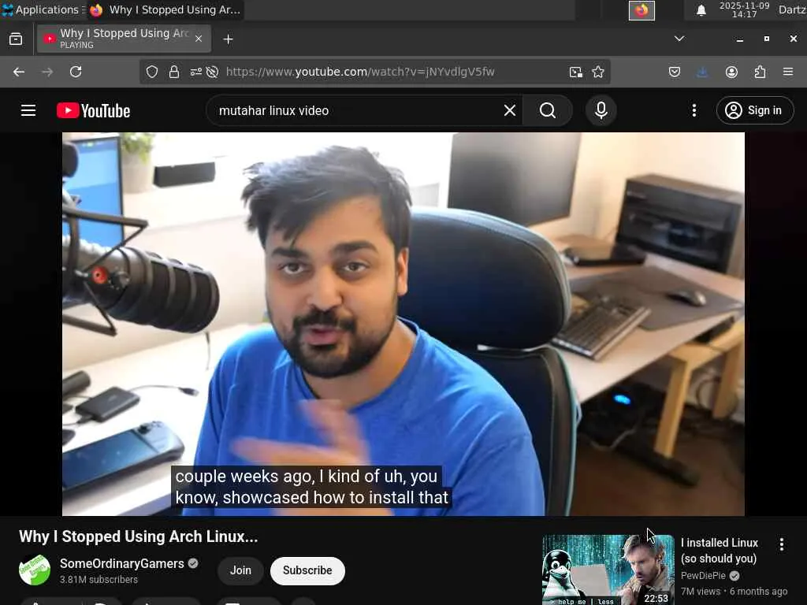
Task: Join the SomeOrdinaryGamers channel membership
Action: [240, 570]
